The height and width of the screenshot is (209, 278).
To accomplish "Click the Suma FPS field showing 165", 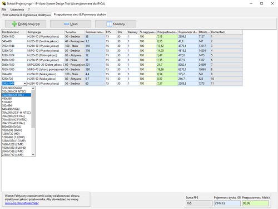I will [199, 203].
